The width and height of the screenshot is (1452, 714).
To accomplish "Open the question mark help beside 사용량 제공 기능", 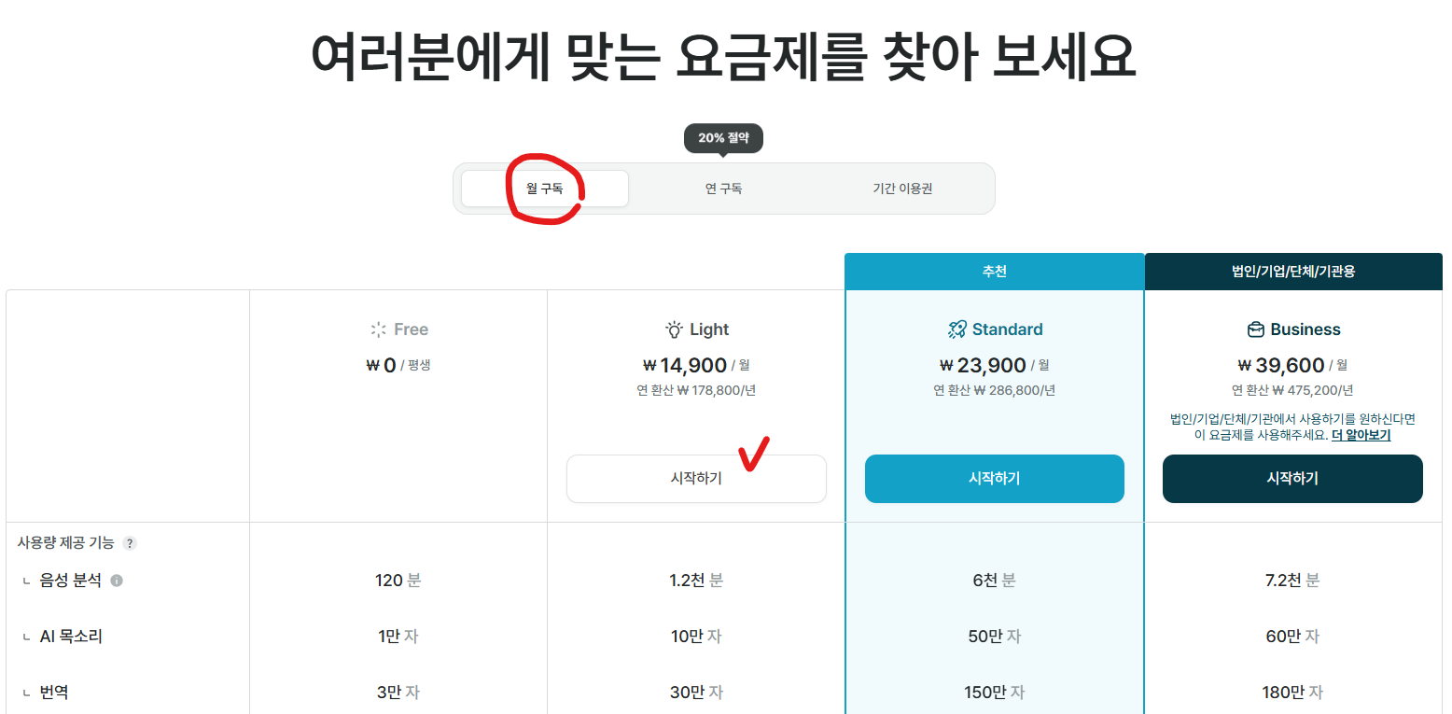I will pyautogui.click(x=130, y=541).
